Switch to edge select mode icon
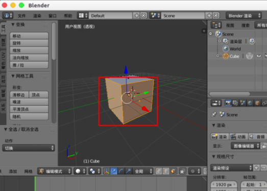The height and width of the screenshot is (191, 267). 166,171
